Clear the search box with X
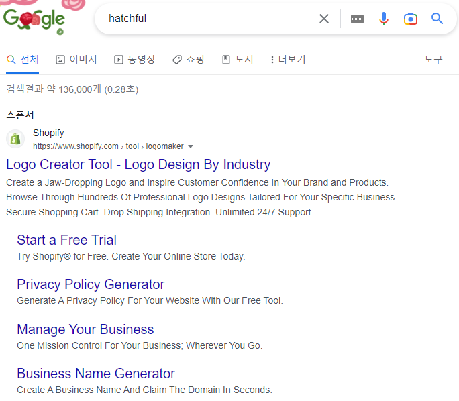The width and height of the screenshot is (459, 401). [x=323, y=19]
